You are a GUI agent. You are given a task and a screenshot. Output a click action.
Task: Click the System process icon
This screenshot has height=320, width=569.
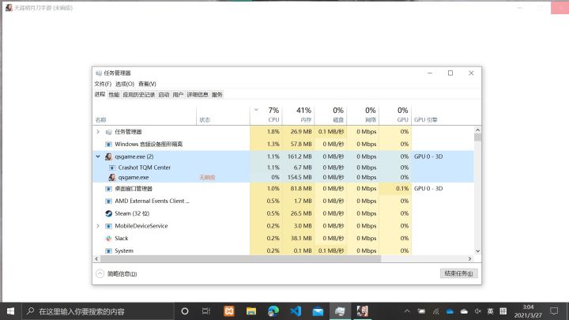pos(108,250)
